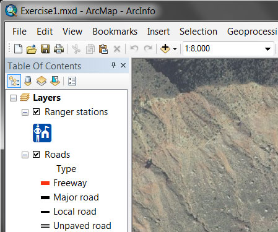Click the New Map File icon

point(18,49)
